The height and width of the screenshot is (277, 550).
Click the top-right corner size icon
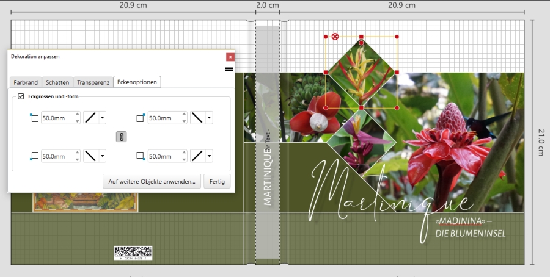tap(141, 118)
